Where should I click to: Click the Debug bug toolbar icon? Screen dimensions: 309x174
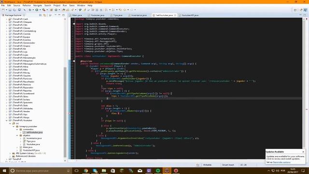pos(30,10)
